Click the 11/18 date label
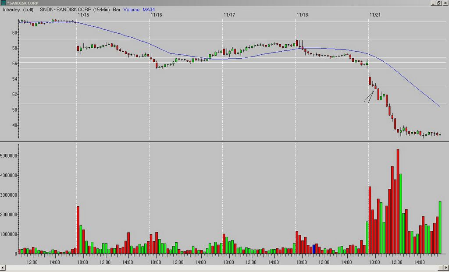 tap(303, 15)
